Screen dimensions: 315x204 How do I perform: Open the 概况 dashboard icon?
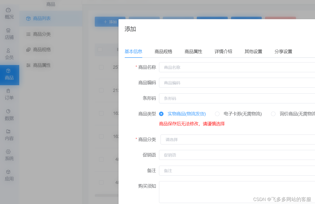pos(8,10)
